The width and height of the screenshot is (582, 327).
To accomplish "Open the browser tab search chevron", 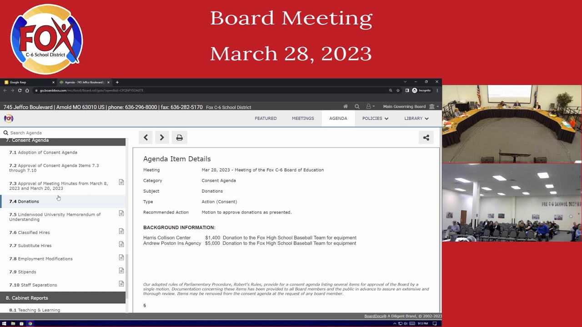I will click(405, 82).
